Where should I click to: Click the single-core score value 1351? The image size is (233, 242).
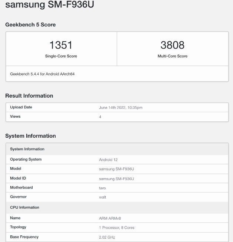(x=61, y=45)
